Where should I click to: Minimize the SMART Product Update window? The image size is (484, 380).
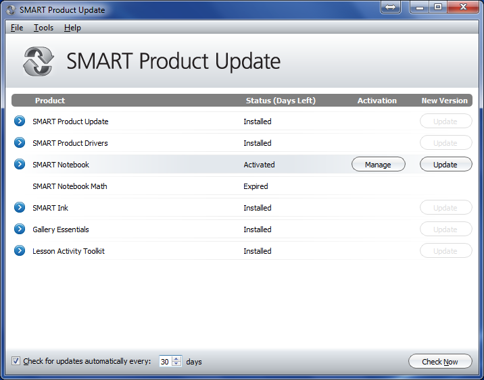(420, 7)
